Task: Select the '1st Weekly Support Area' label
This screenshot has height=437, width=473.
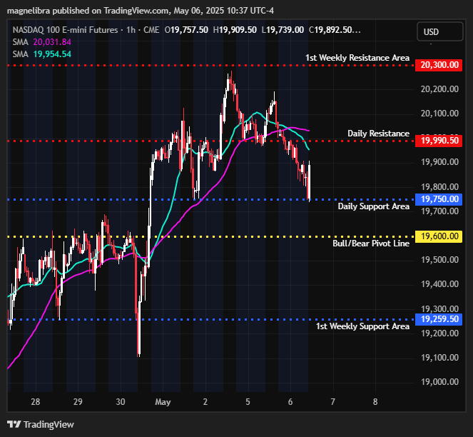Action: (362, 326)
